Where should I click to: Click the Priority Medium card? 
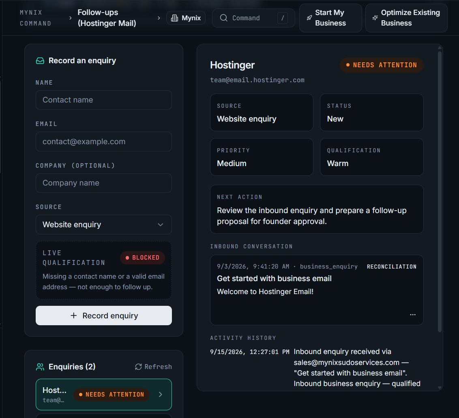[262, 157]
